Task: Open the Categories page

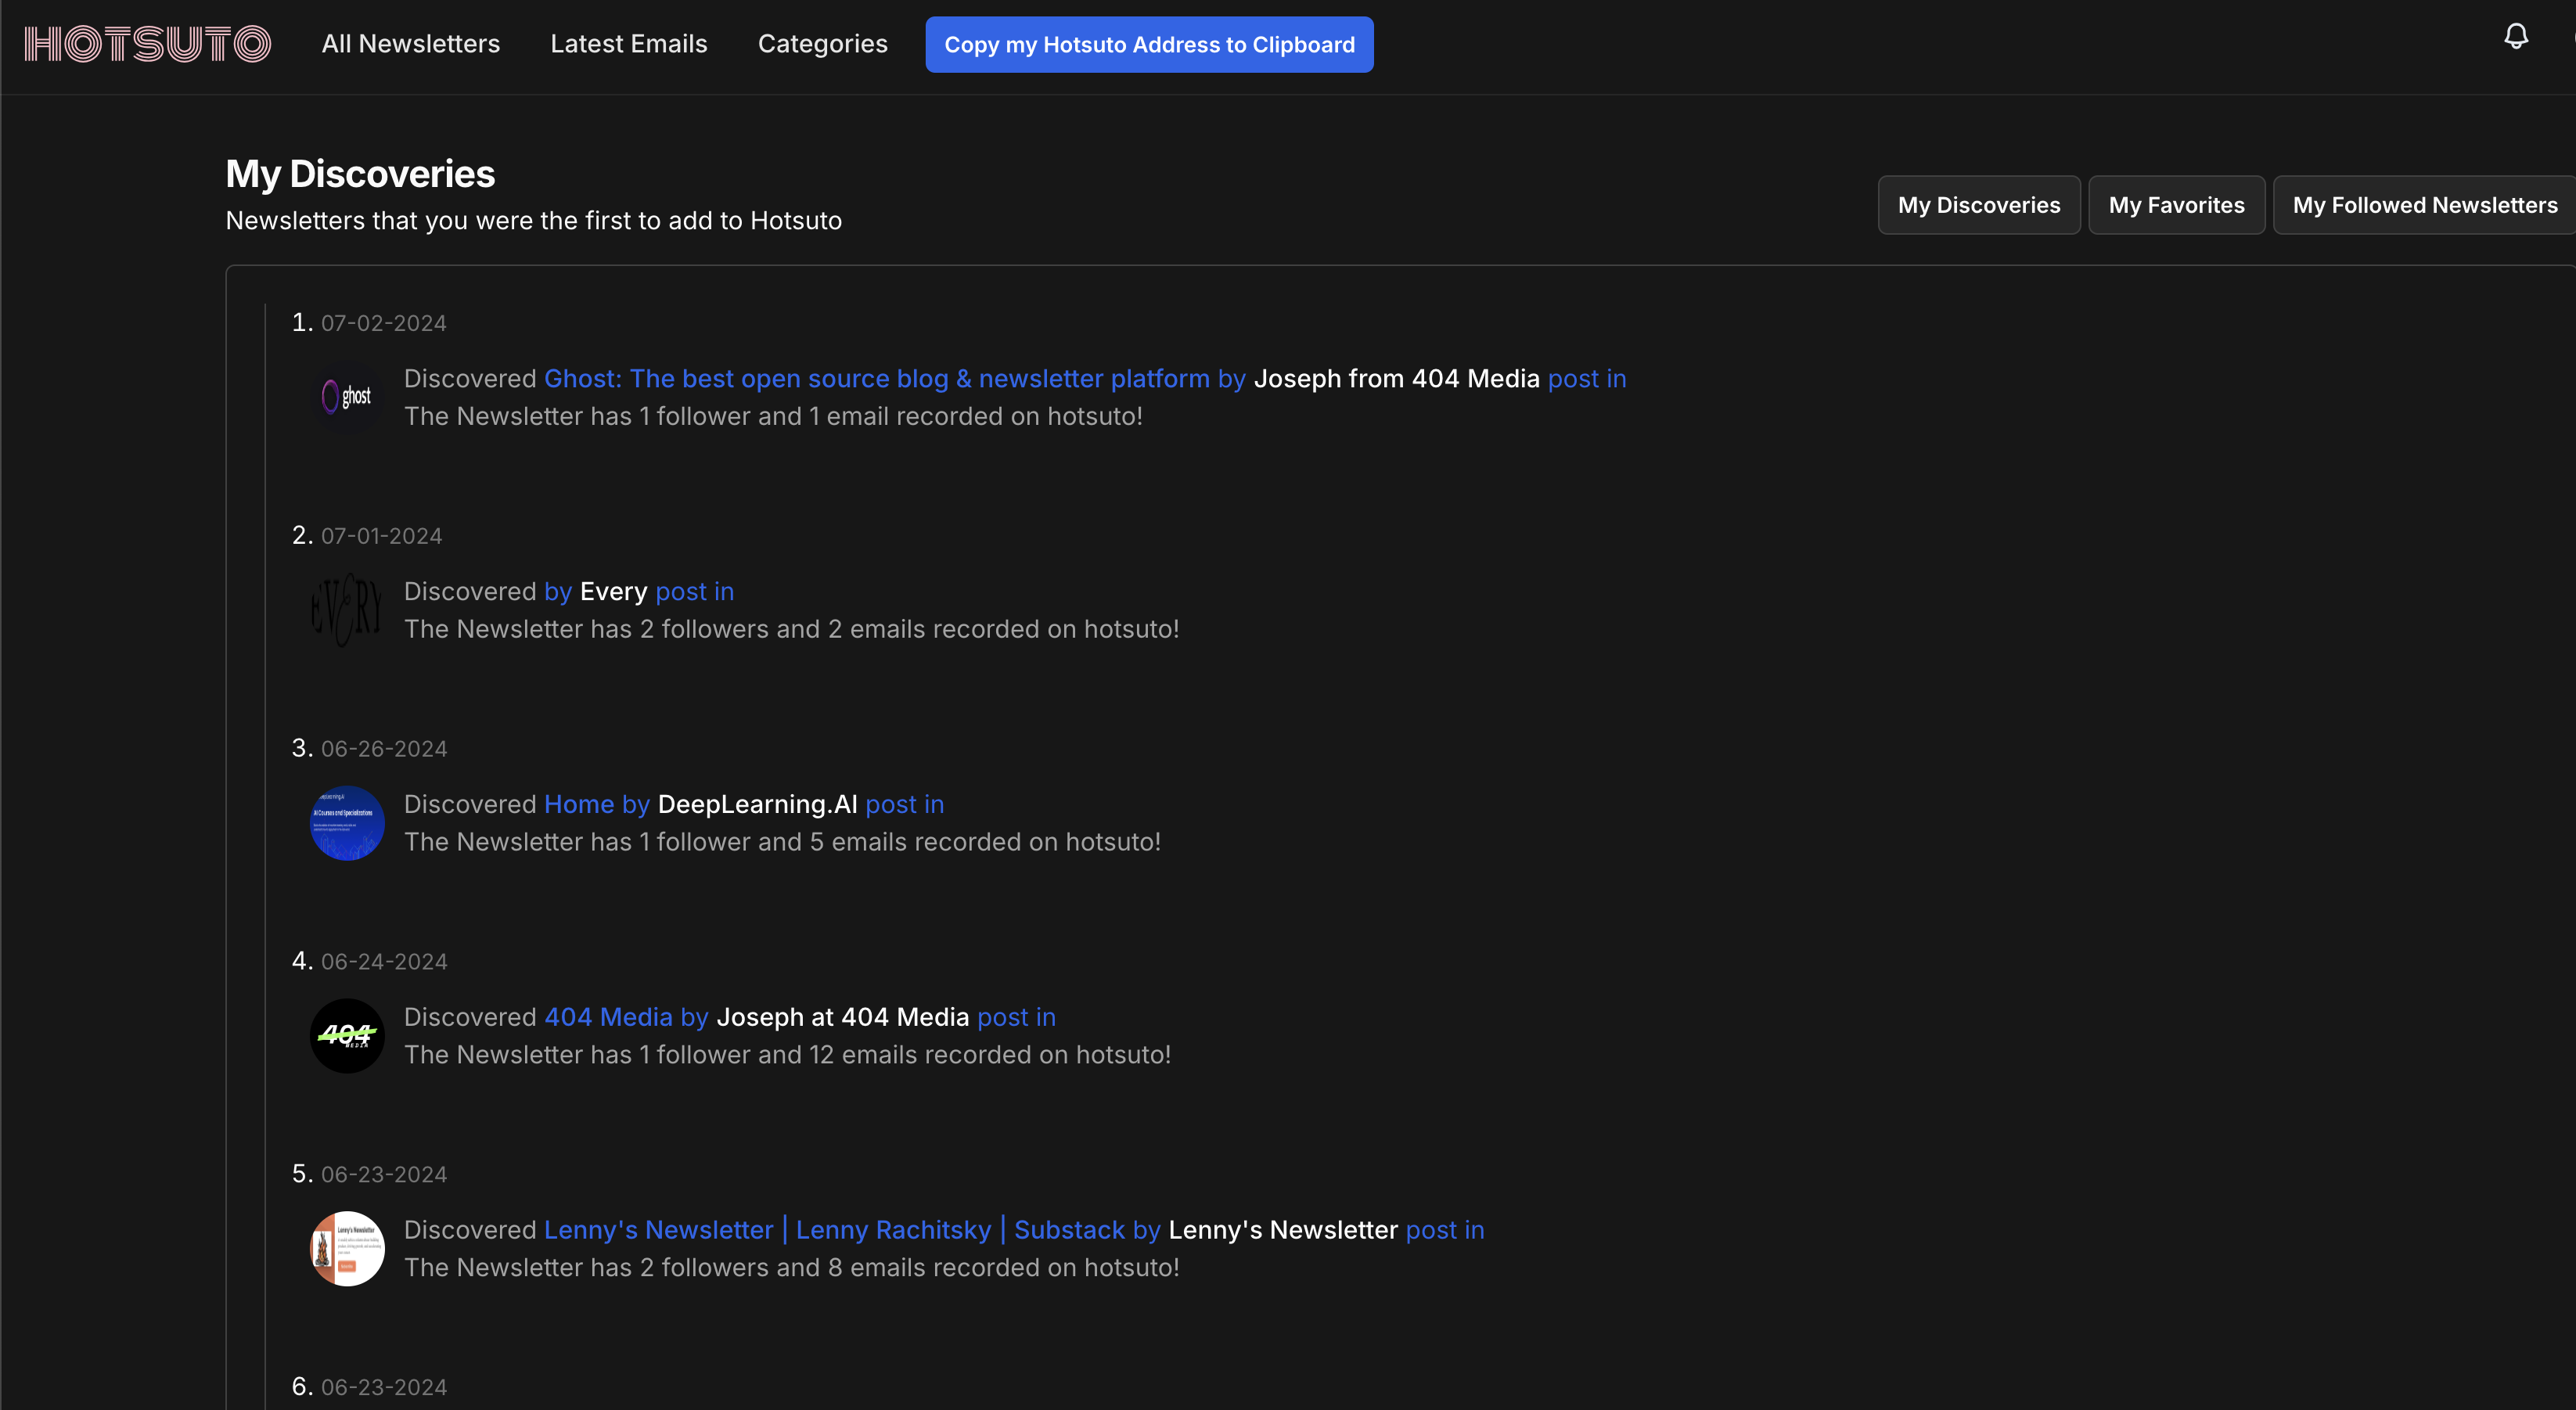Action: (x=823, y=44)
